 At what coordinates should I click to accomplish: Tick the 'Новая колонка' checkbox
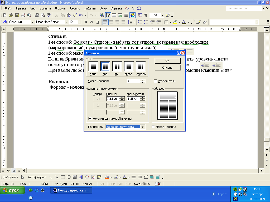153,127
